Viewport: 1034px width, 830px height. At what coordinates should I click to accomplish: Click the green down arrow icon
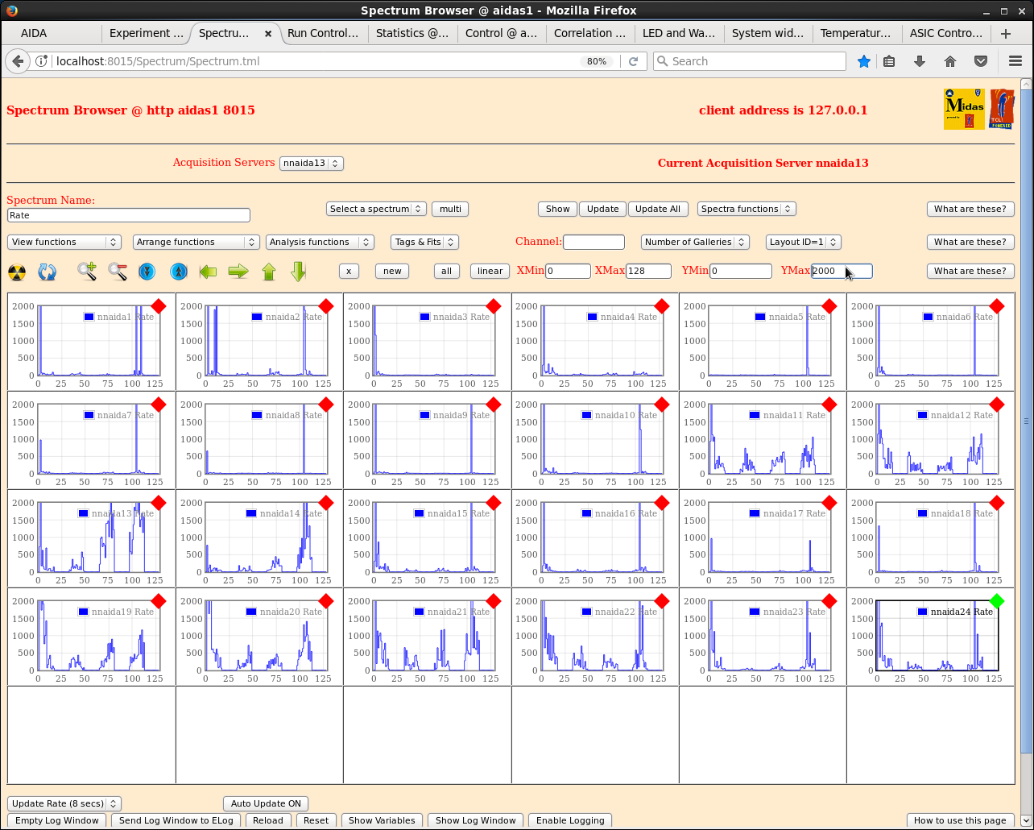click(299, 272)
